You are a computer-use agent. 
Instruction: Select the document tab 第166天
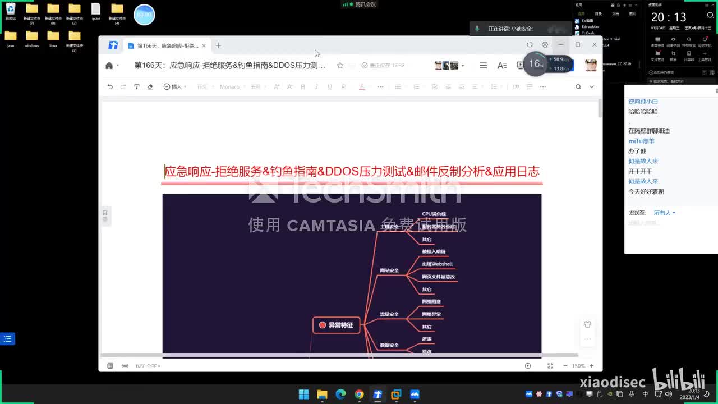tap(167, 45)
